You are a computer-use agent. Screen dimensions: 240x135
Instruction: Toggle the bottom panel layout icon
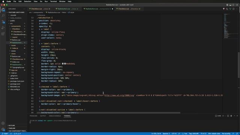[230, 5]
